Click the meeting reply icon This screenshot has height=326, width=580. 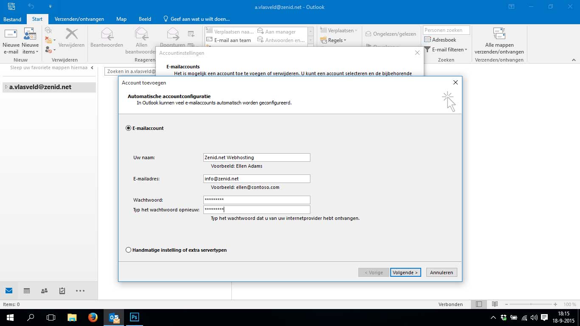(x=191, y=34)
